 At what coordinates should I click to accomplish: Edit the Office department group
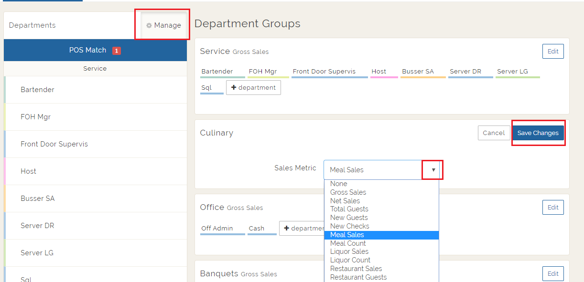click(553, 208)
